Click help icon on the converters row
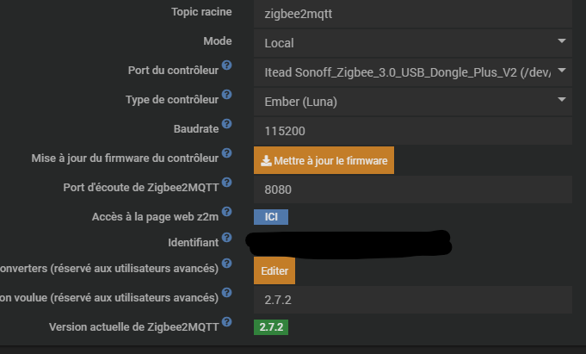Screen dimensions: 586x354 coord(227,264)
